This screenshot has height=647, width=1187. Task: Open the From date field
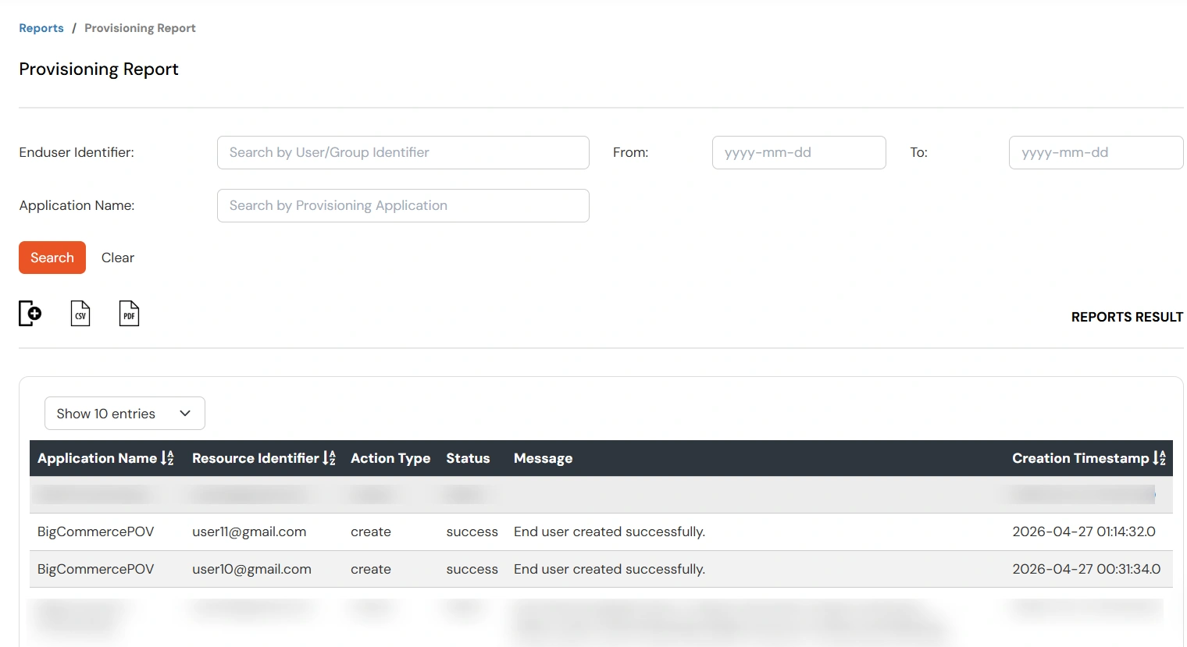click(x=799, y=152)
